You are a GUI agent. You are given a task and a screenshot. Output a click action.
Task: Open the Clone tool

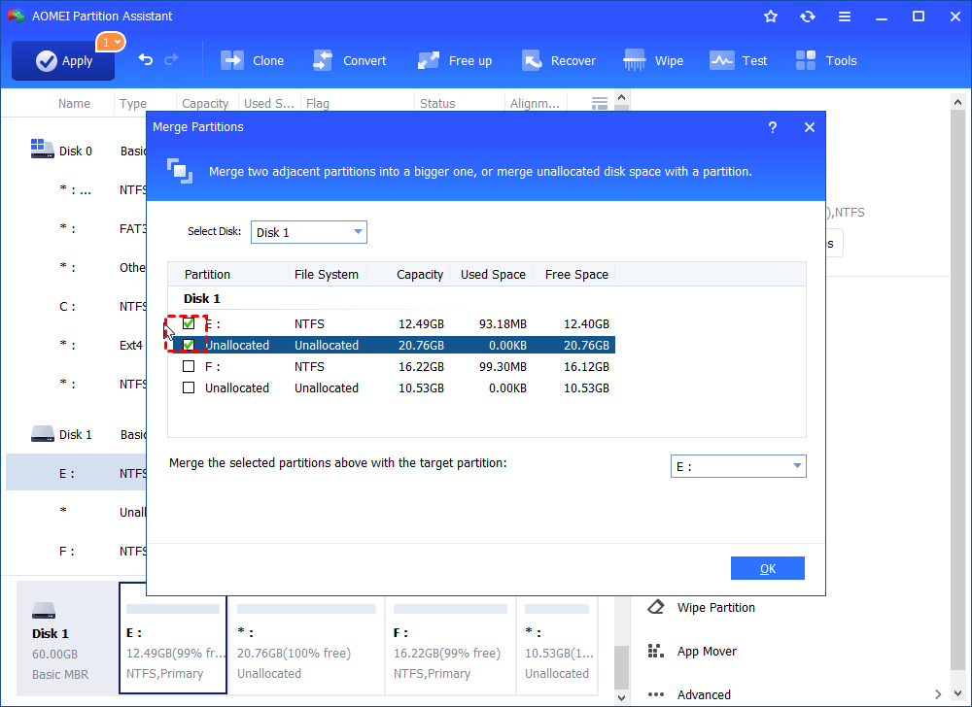[252, 60]
